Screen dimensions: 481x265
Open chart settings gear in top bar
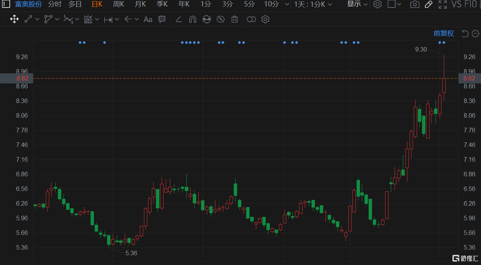click(x=378, y=5)
